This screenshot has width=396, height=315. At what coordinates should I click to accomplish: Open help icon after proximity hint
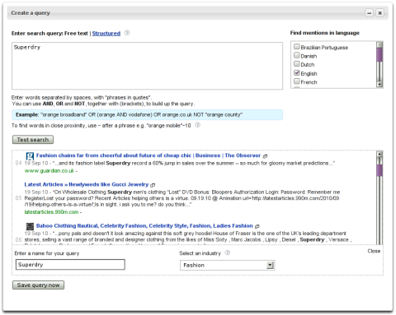point(197,125)
